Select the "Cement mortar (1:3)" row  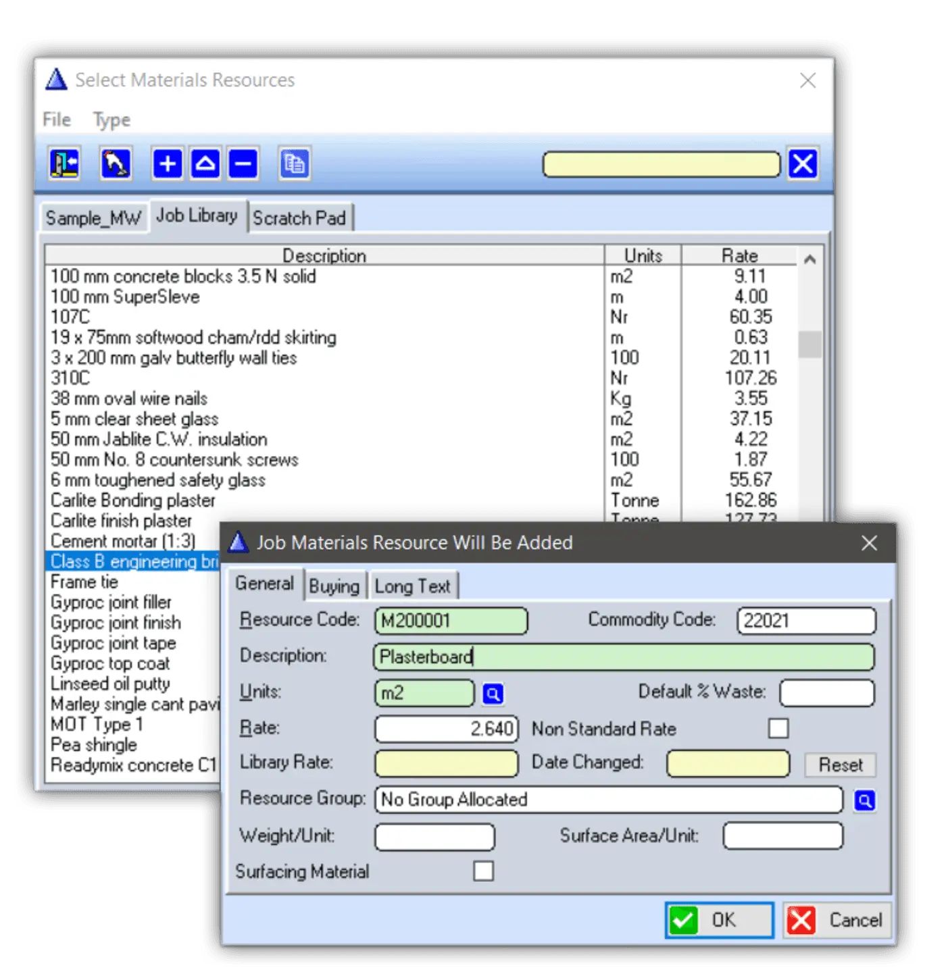[134, 541]
